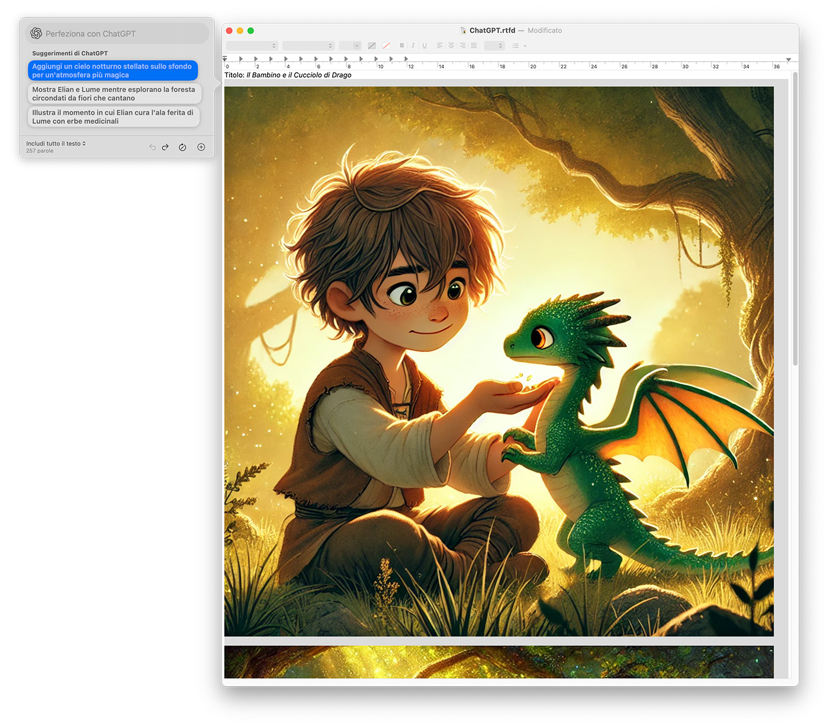Toggle italic formatting
This screenshot has height=726, width=829.
413,46
